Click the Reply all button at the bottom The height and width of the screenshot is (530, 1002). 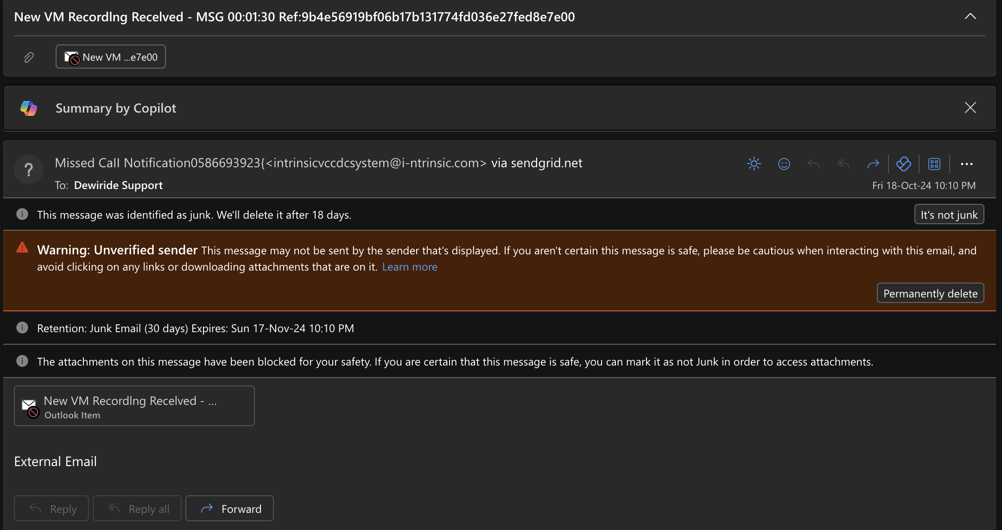click(x=137, y=508)
